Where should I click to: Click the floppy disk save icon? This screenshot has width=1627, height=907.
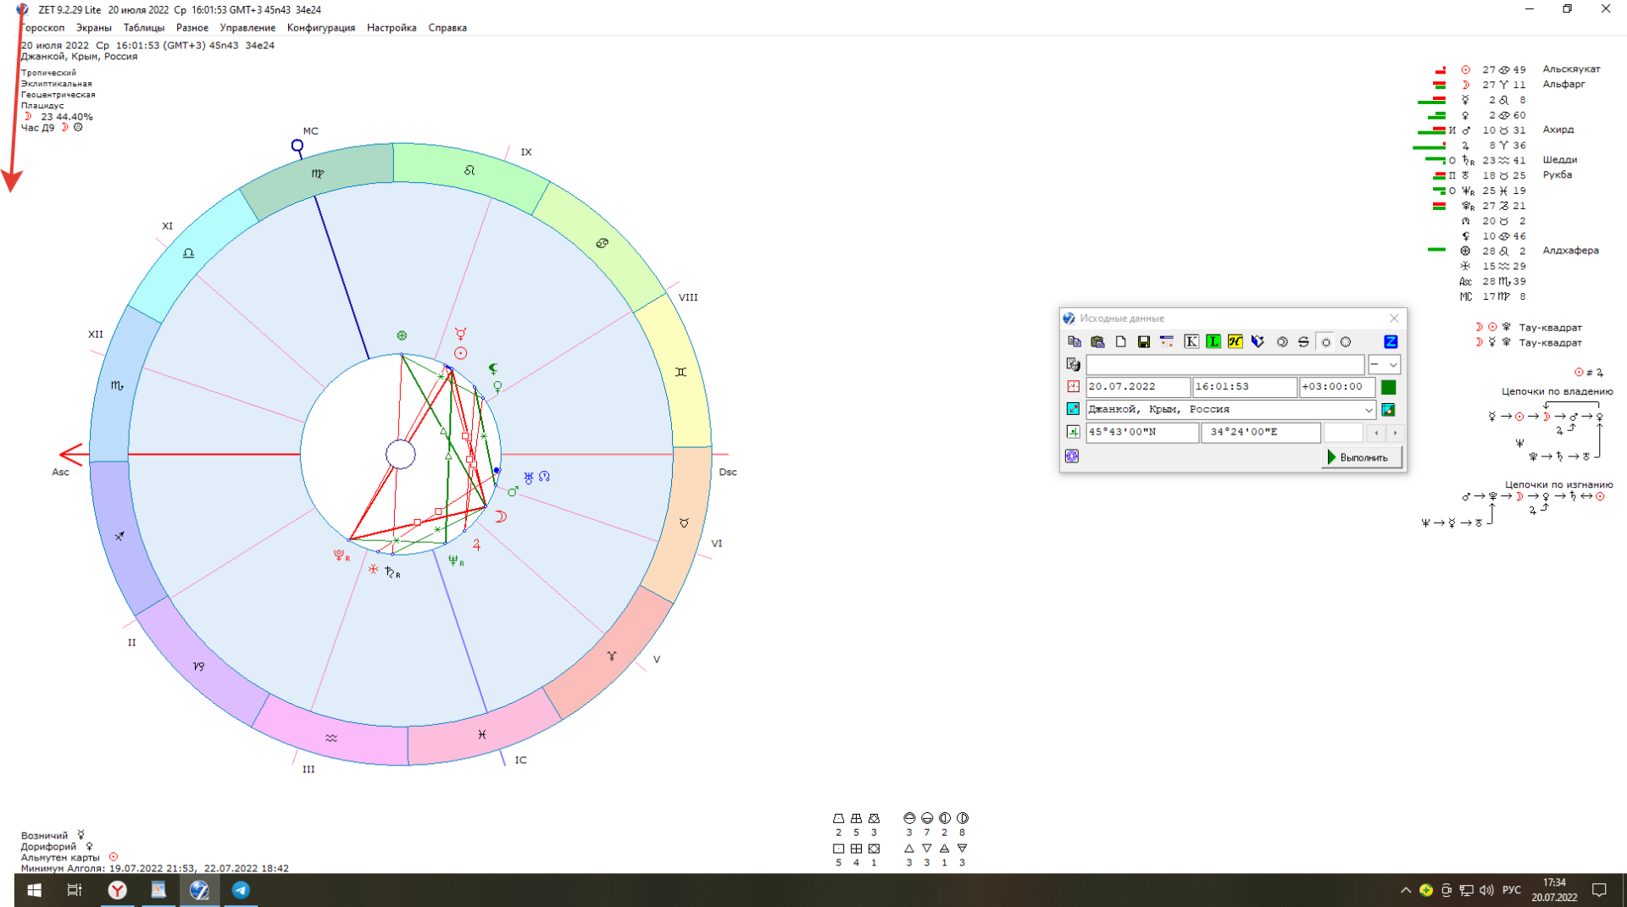(x=1143, y=342)
